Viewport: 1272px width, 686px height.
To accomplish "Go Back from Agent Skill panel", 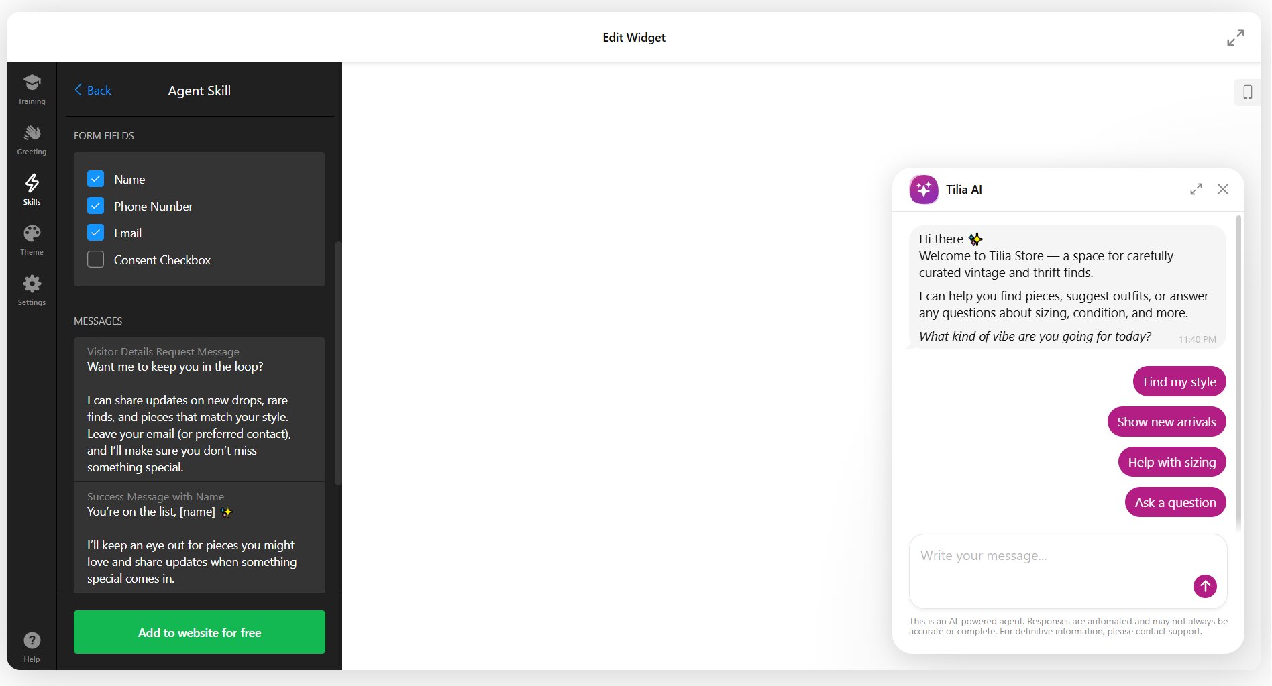I will pos(92,90).
